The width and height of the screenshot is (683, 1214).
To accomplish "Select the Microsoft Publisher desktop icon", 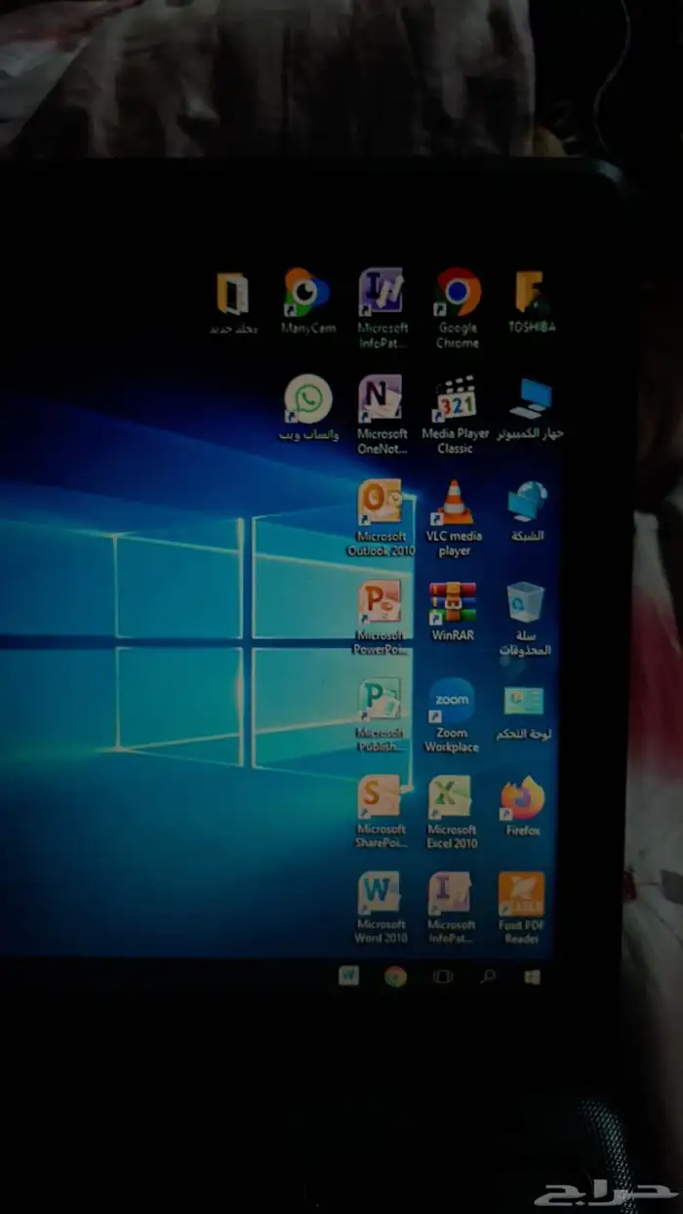I will click(380, 701).
